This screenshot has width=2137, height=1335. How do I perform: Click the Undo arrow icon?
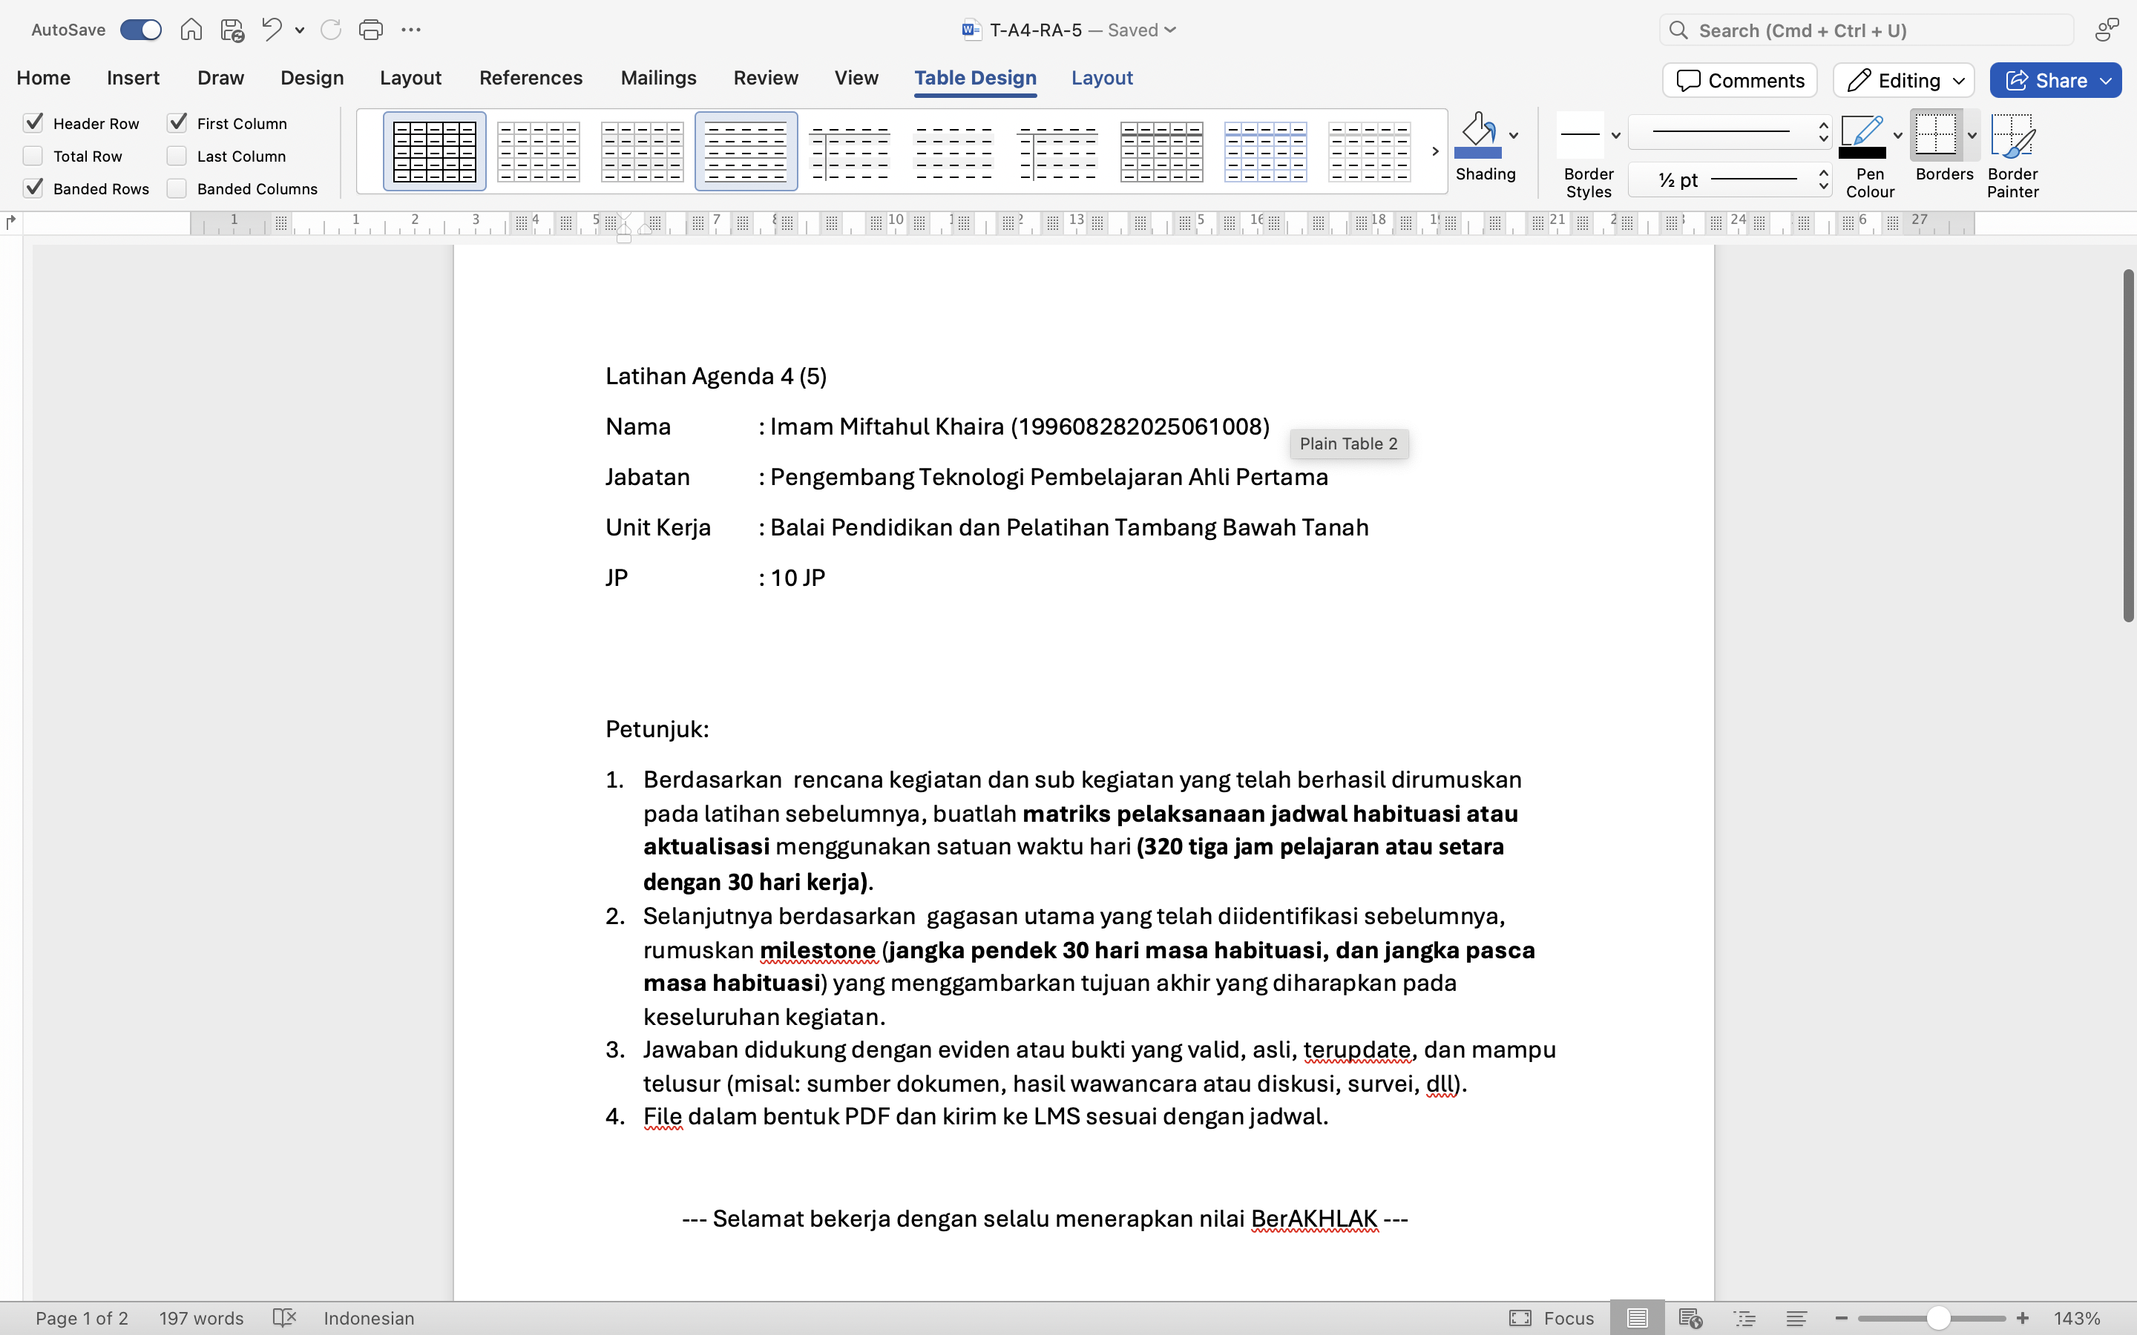point(271,30)
